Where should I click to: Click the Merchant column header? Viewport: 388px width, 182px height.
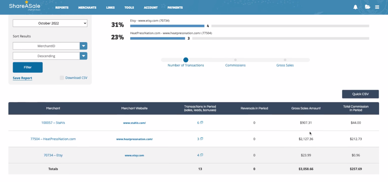click(53, 108)
